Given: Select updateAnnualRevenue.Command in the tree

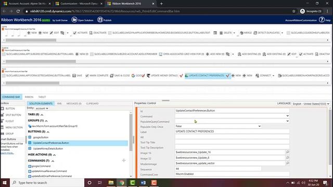Looking at the screenshot, I should (x=49, y=171).
